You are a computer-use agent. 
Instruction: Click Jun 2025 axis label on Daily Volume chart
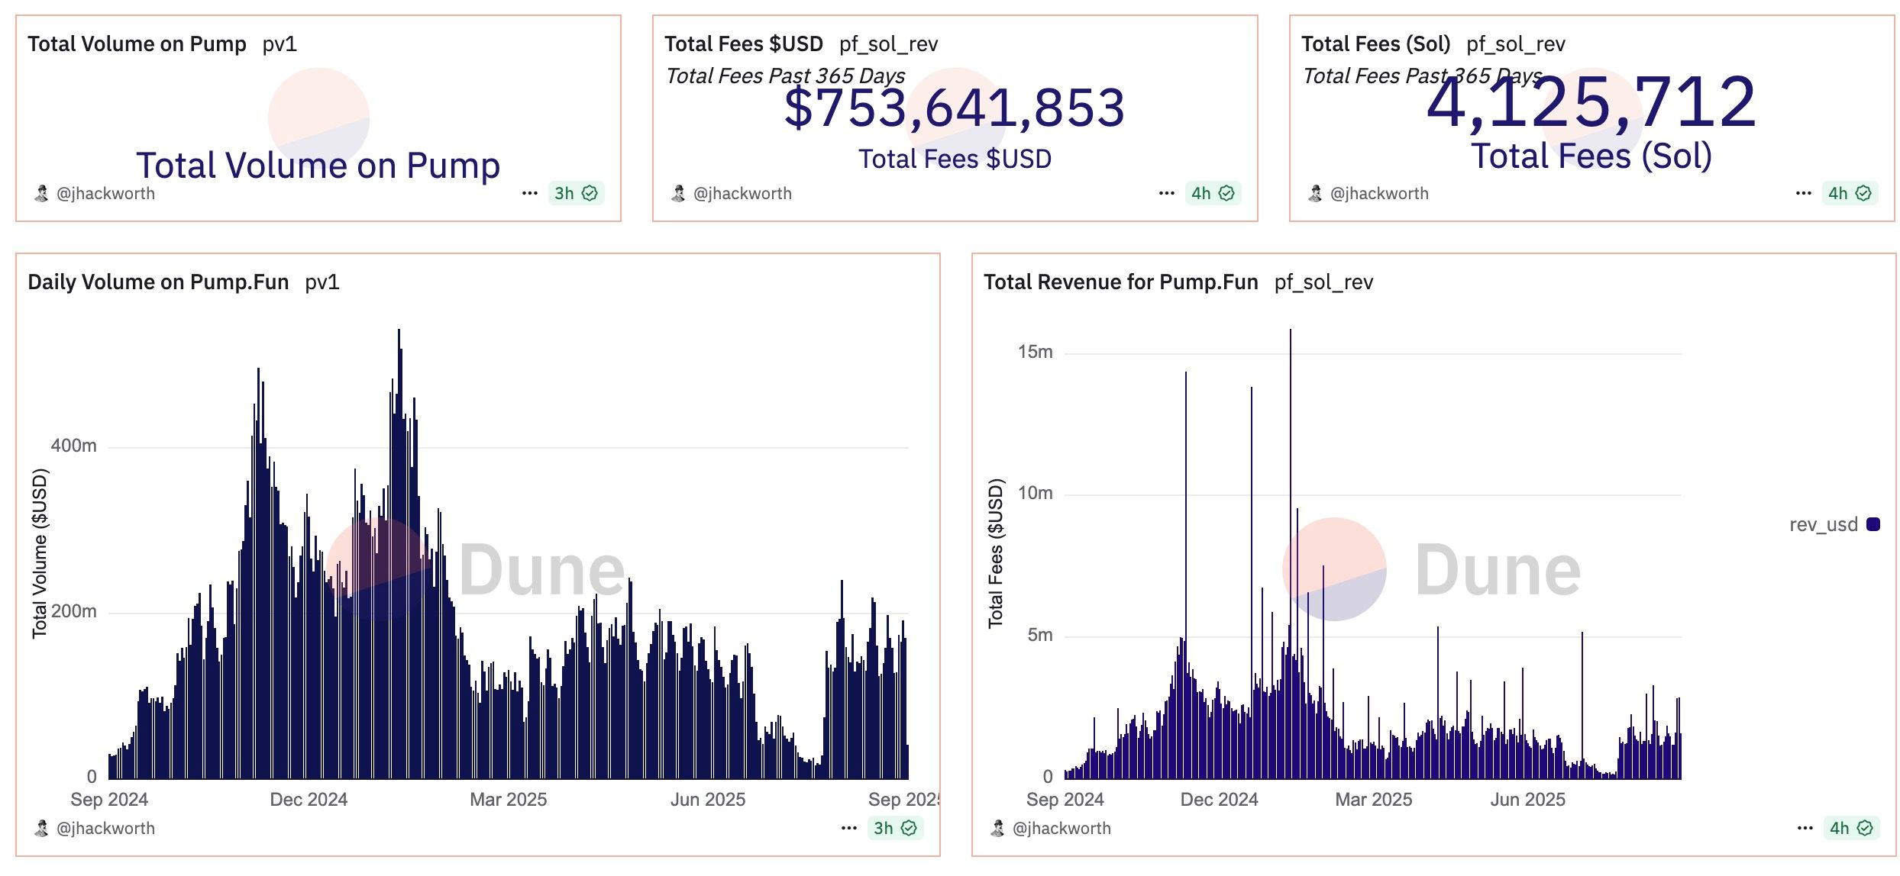pos(708,800)
